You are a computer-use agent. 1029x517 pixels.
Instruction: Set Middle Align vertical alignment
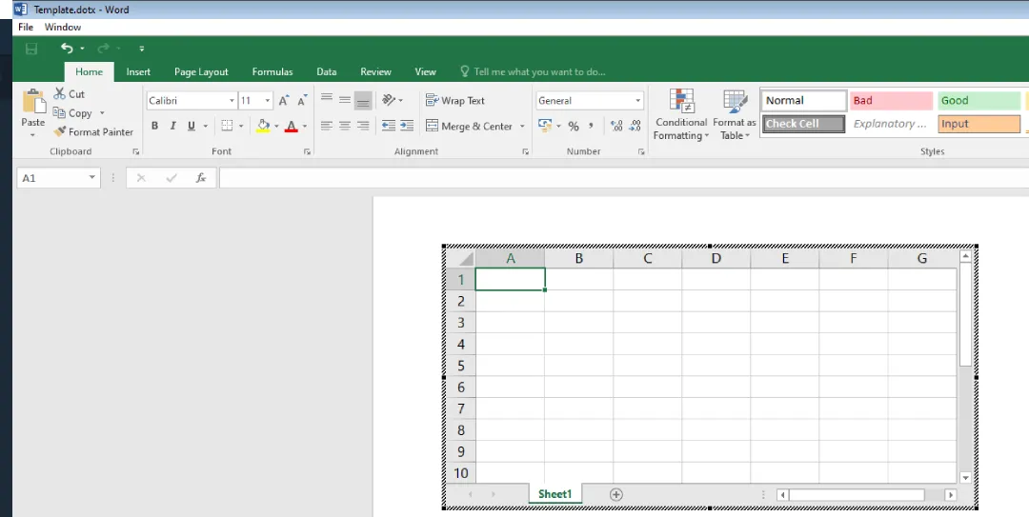point(345,100)
